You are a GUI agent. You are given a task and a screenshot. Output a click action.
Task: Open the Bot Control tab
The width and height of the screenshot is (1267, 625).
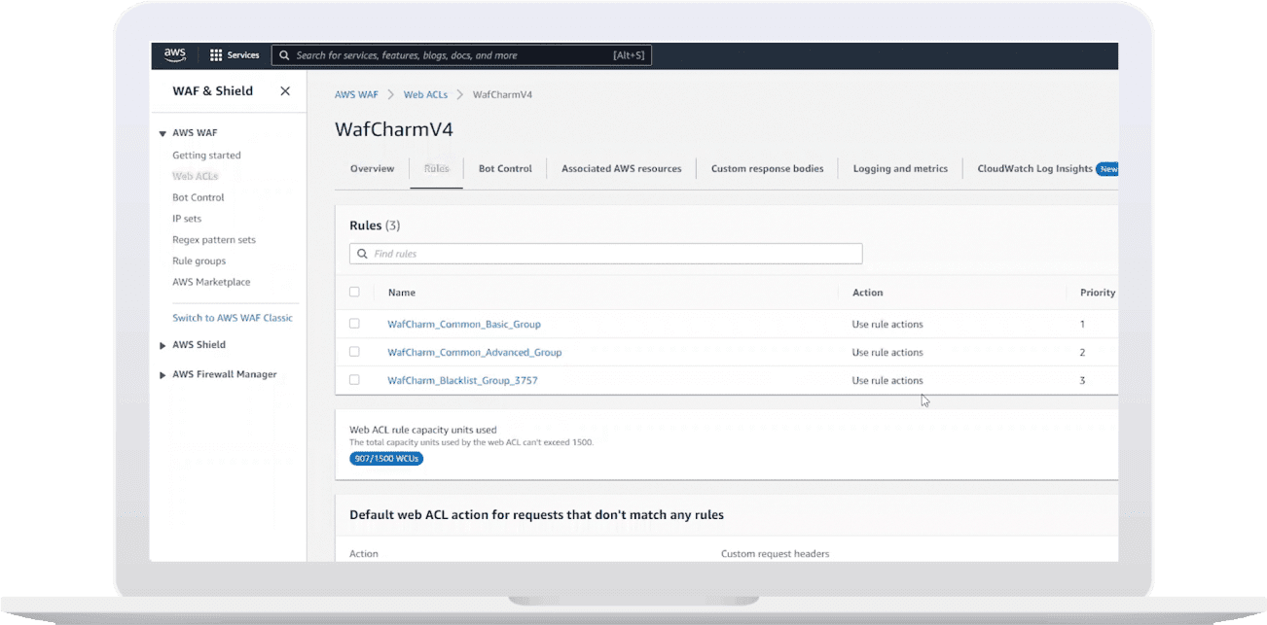pyautogui.click(x=505, y=169)
